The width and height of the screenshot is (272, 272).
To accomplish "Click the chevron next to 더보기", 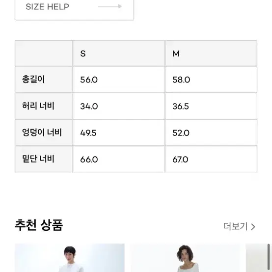I will click(x=253, y=227).
